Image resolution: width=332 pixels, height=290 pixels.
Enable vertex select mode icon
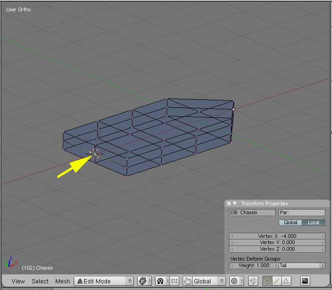point(267,281)
